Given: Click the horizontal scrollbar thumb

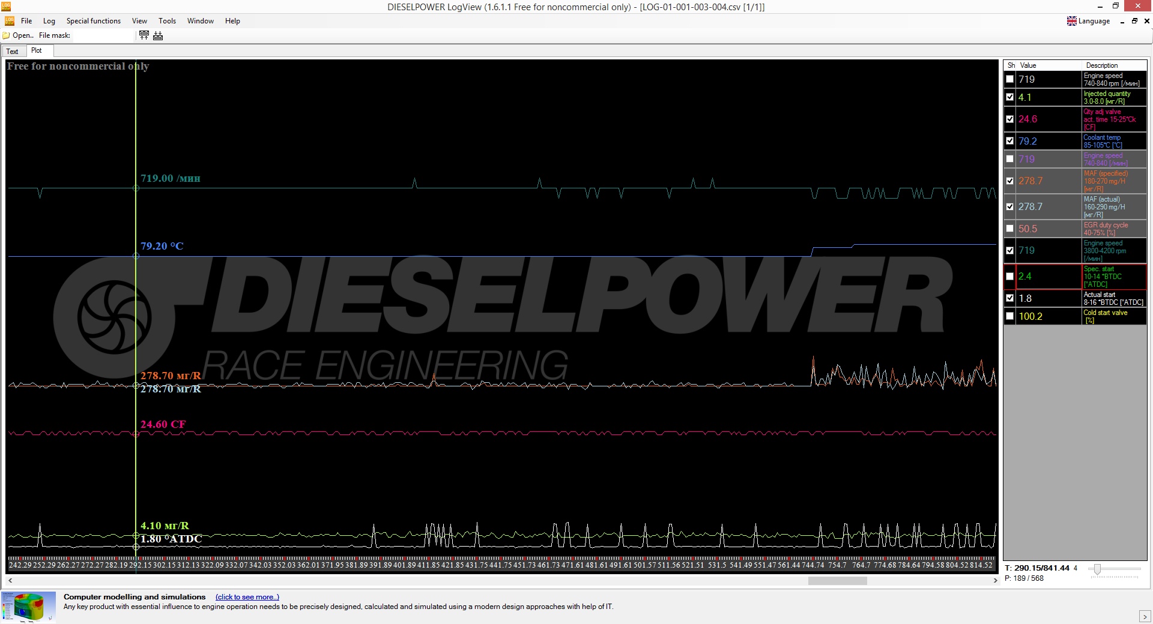Looking at the screenshot, I should [837, 580].
